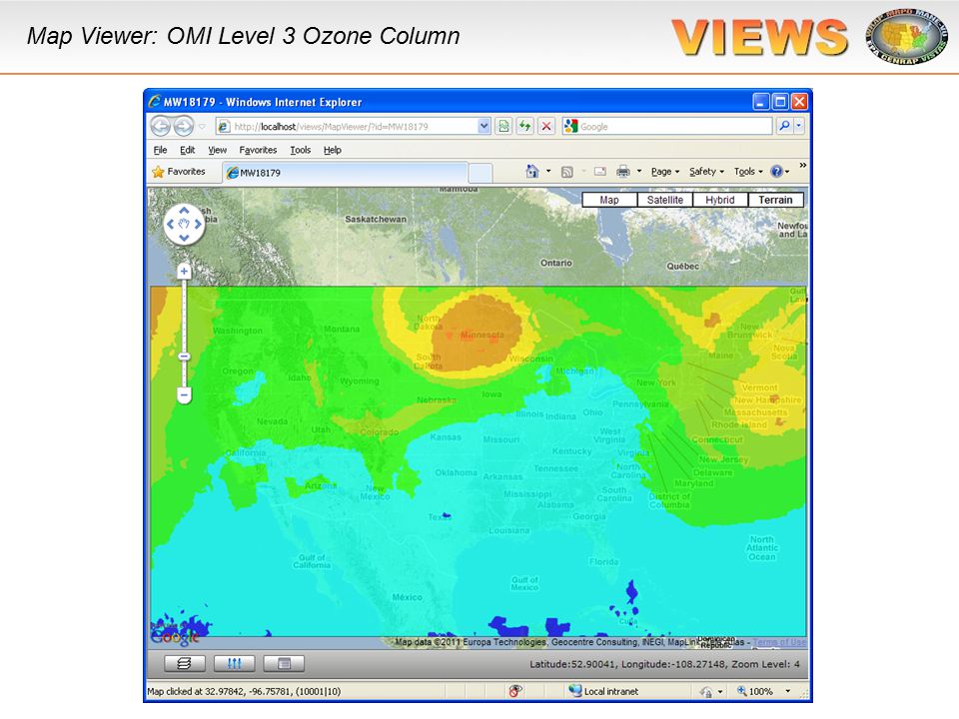The image size is (959, 719).
Task: Click the 'Map clicked at' status text
Action: coord(244,691)
